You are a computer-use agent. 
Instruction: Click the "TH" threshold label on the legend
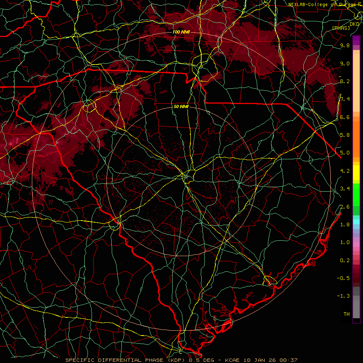click(346, 314)
